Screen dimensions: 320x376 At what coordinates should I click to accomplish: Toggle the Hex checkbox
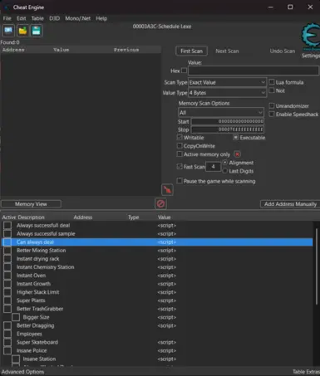(184, 71)
